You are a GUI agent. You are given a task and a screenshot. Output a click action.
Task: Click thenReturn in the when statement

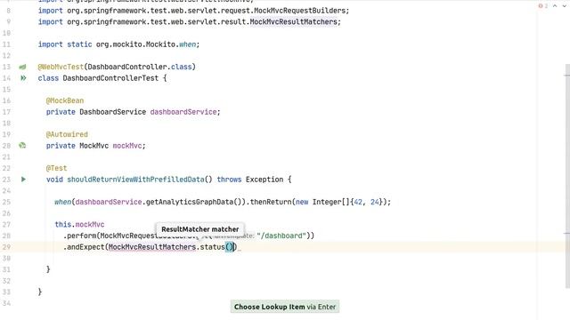(271, 202)
